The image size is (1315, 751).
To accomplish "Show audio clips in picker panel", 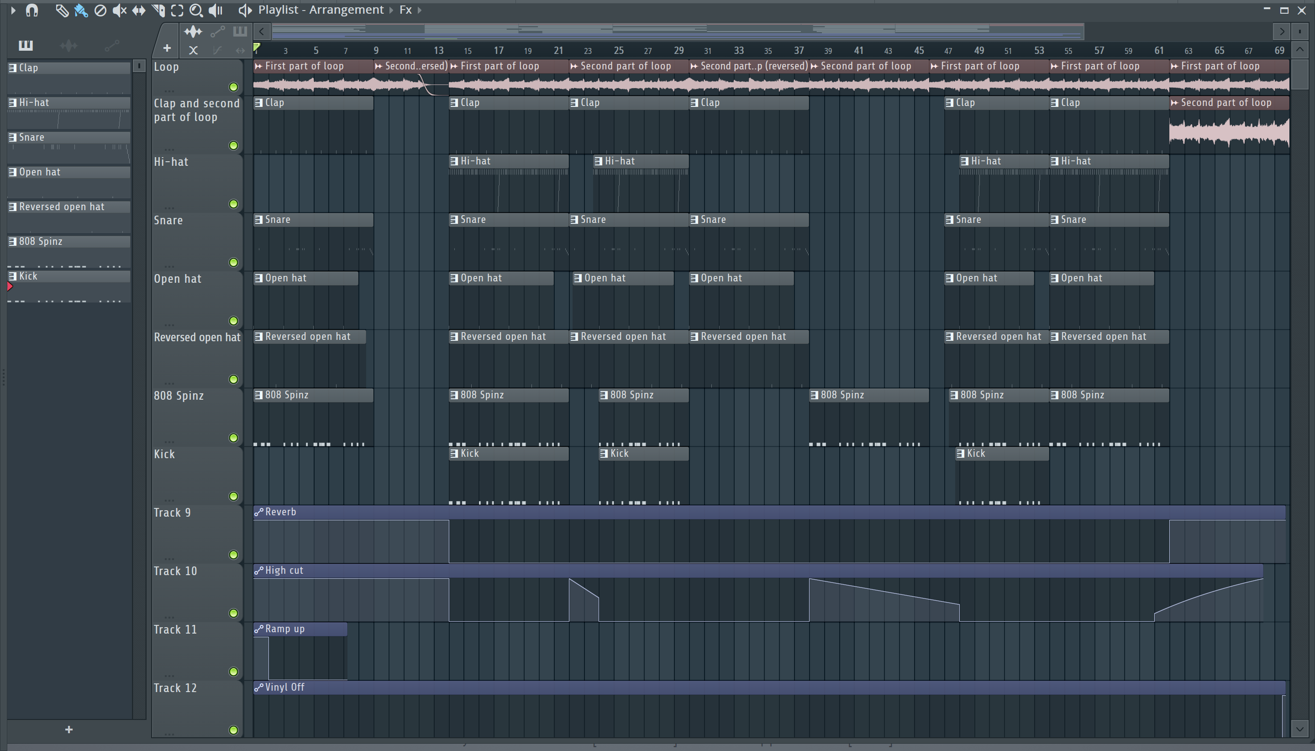I will point(68,45).
